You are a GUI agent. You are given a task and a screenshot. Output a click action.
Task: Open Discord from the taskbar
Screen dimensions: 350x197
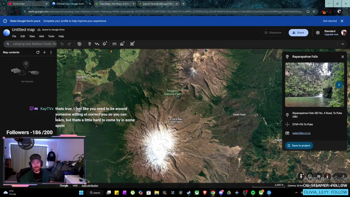coord(221,193)
